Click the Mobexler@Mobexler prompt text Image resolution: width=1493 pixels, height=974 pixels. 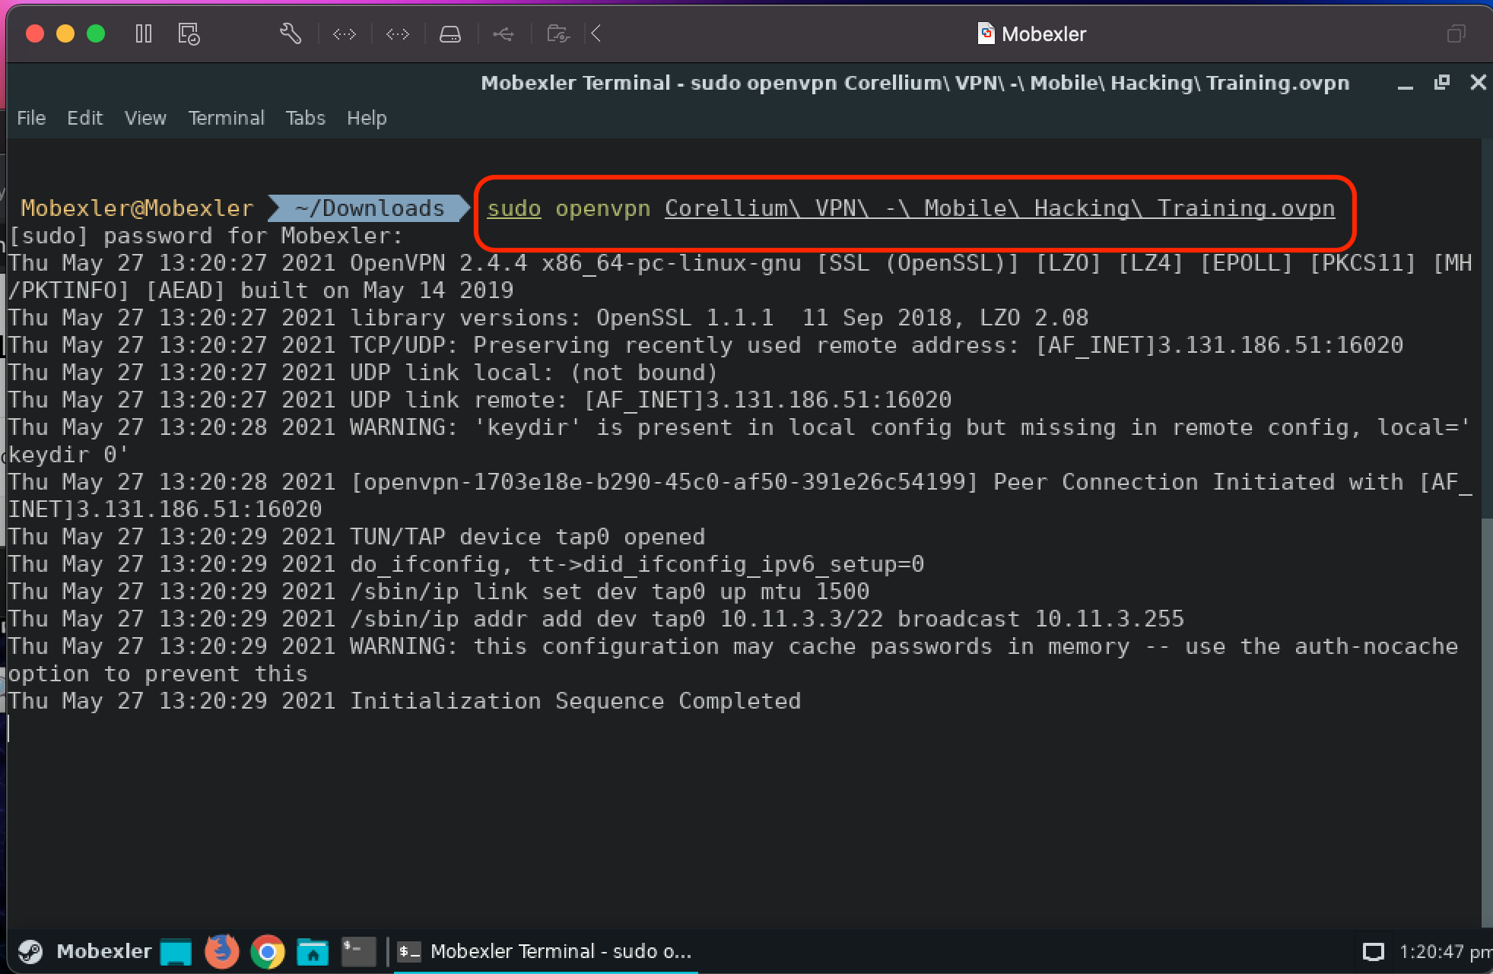point(137,208)
